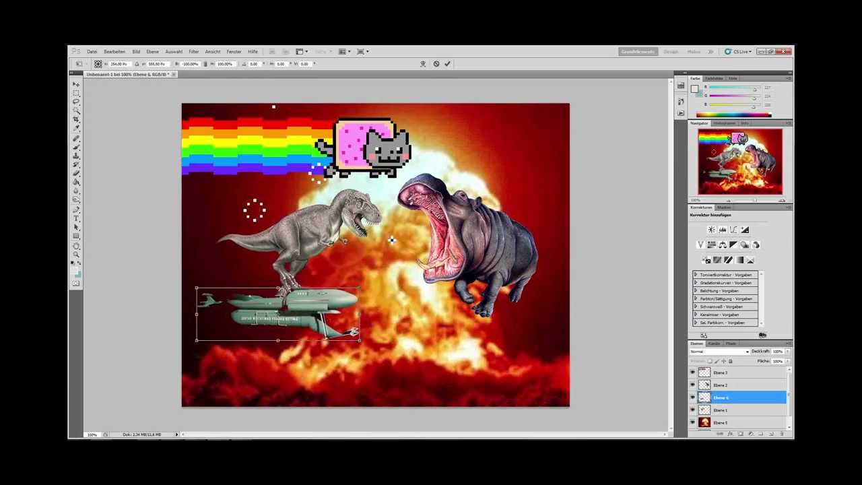Viewport: 862px width, 485px height.
Task: Switch to the Histogramm tab
Action: click(x=725, y=123)
